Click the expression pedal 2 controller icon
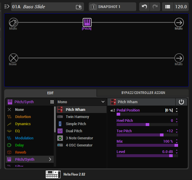The image size is (192, 180). (113, 110)
